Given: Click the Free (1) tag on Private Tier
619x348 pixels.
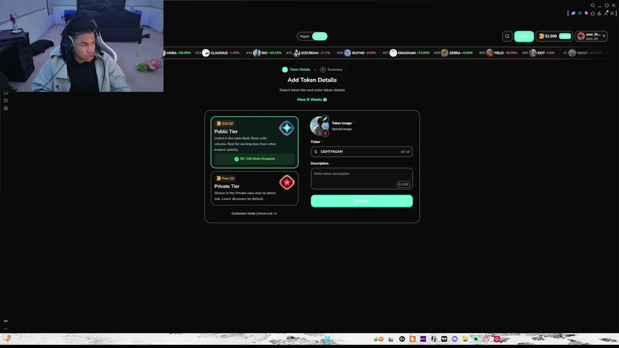Looking at the screenshot, I should coord(225,178).
